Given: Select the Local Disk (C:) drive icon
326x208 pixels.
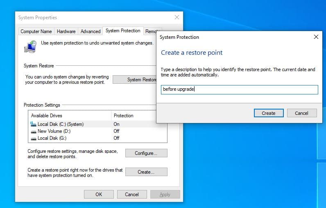Looking at the screenshot, I should pyautogui.click(x=33, y=124).
